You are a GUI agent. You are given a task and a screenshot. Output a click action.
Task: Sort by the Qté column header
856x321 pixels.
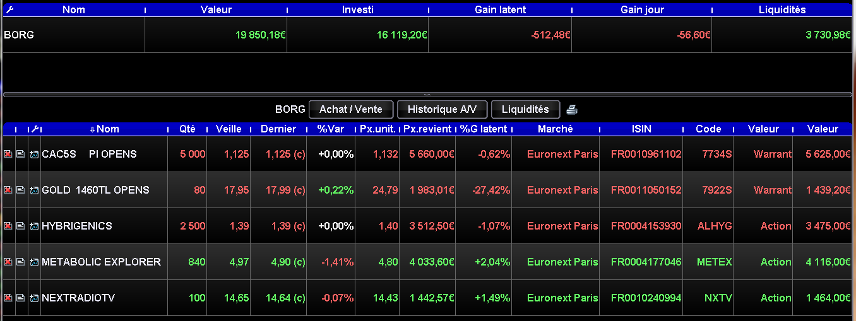[187, 129]
